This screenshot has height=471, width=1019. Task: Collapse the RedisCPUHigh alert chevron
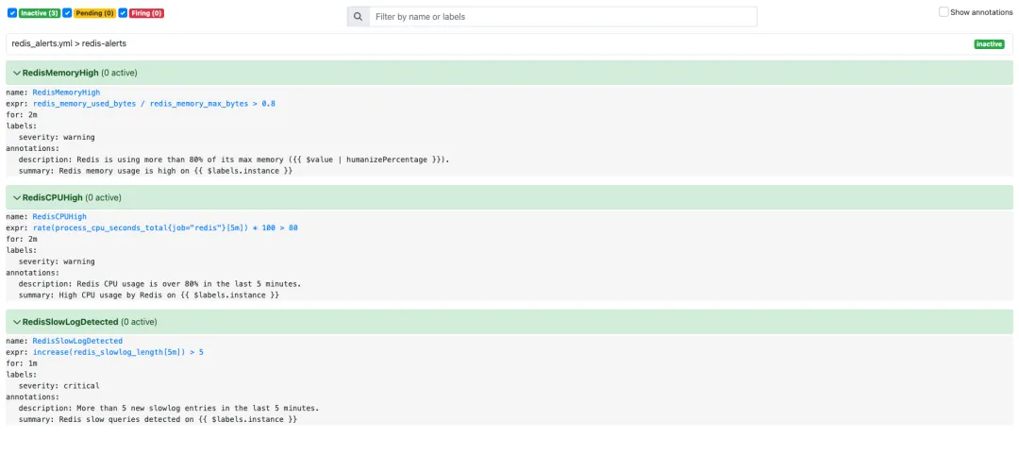(16, 197)
